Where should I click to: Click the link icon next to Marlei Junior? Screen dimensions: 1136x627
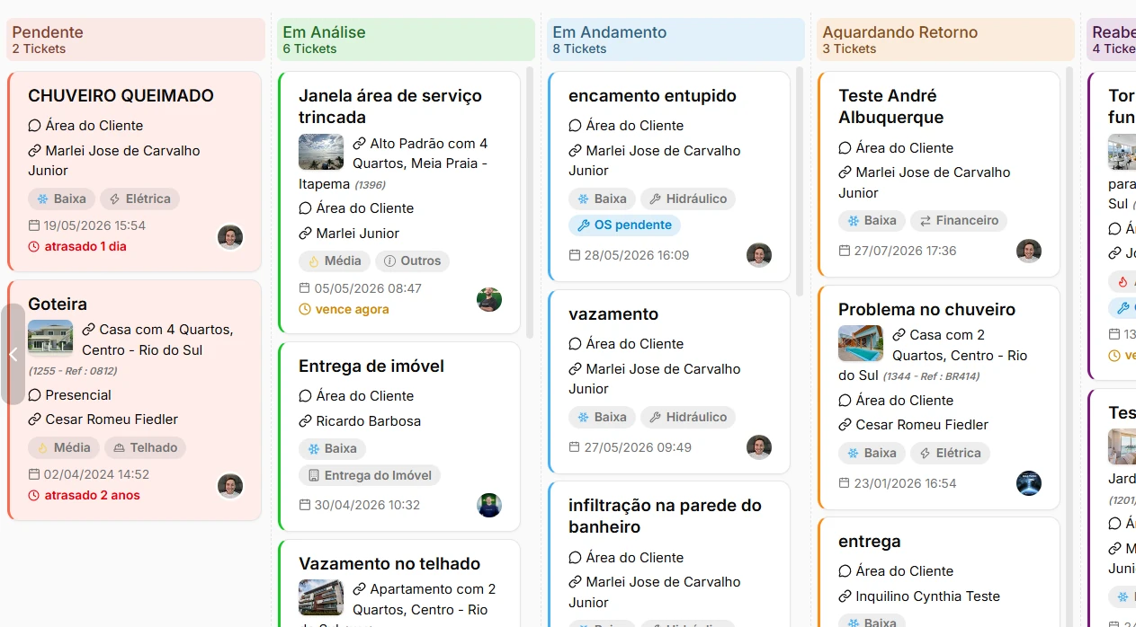(305, 234)
